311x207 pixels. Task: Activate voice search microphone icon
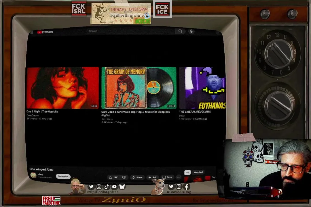pos(191,31)
